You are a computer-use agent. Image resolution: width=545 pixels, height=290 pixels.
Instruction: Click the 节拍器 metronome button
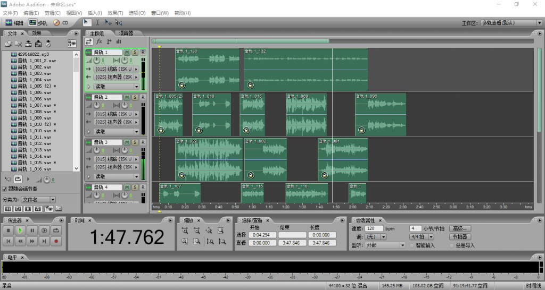[x=459, y=237]
